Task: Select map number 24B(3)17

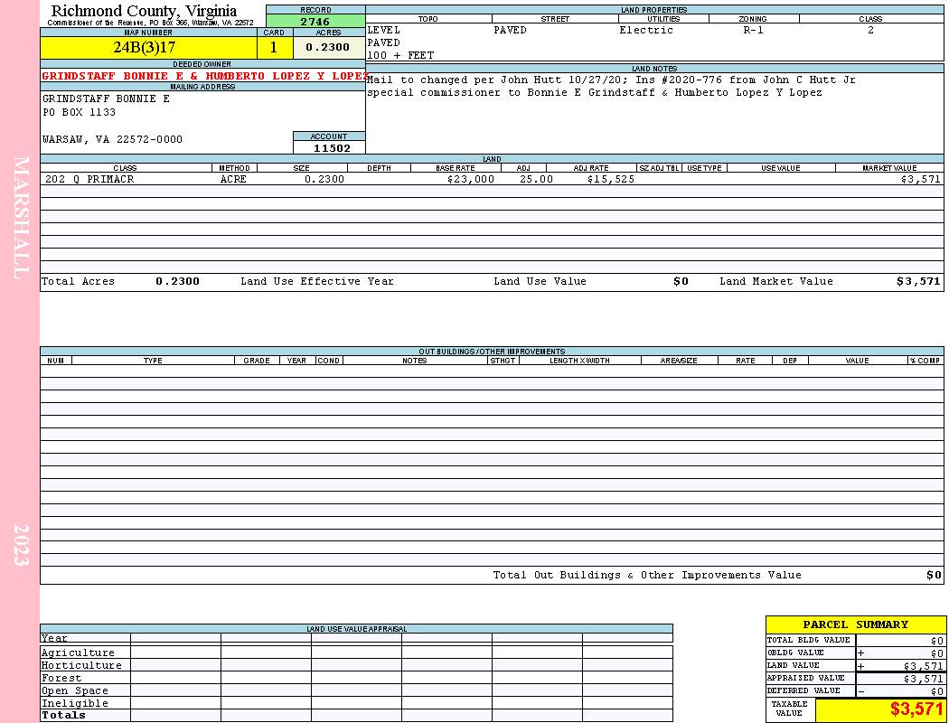Action: pos(145,47)
